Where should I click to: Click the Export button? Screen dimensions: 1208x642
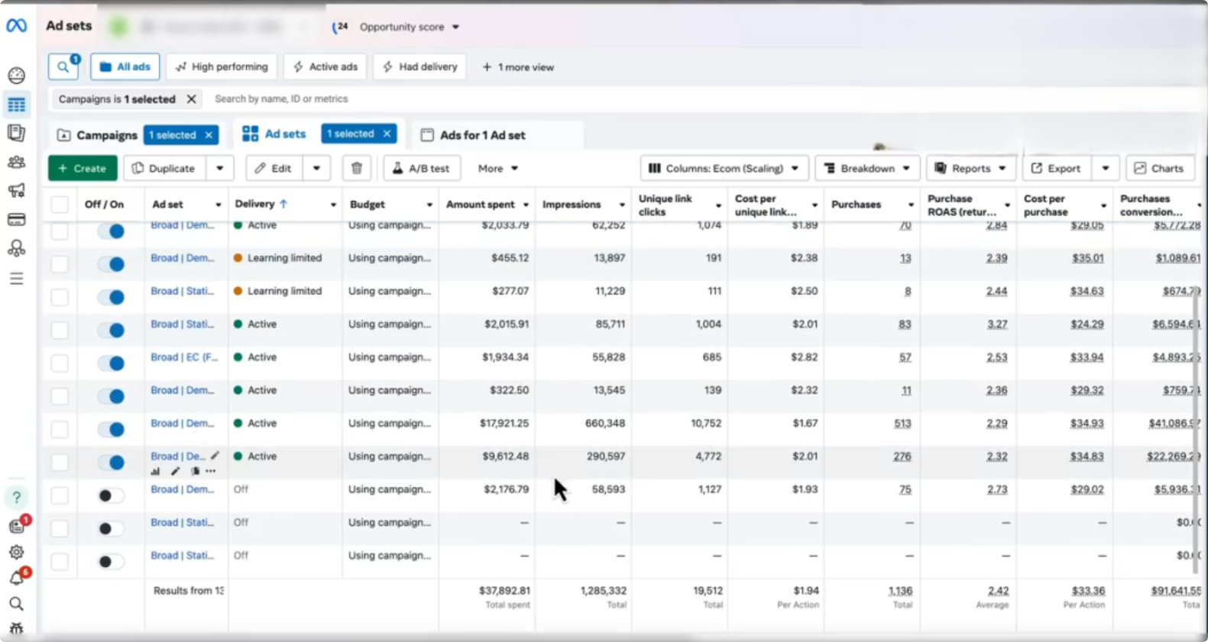[x=1057, y=168]
